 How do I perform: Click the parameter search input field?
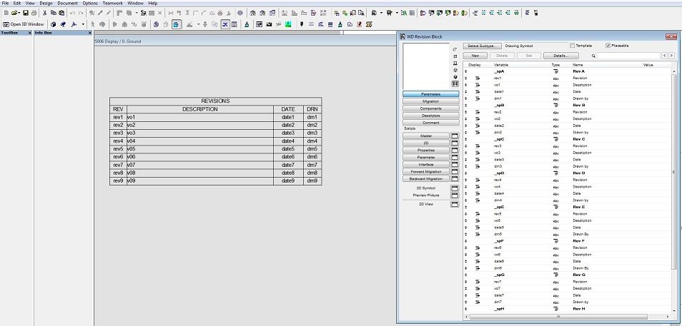[x=628, y=56]
